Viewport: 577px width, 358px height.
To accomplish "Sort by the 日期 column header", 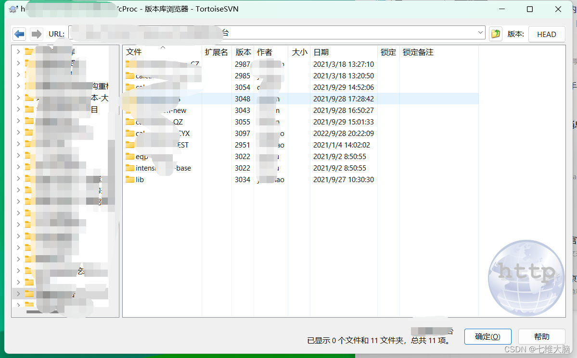I will click(x=320, y=52).
